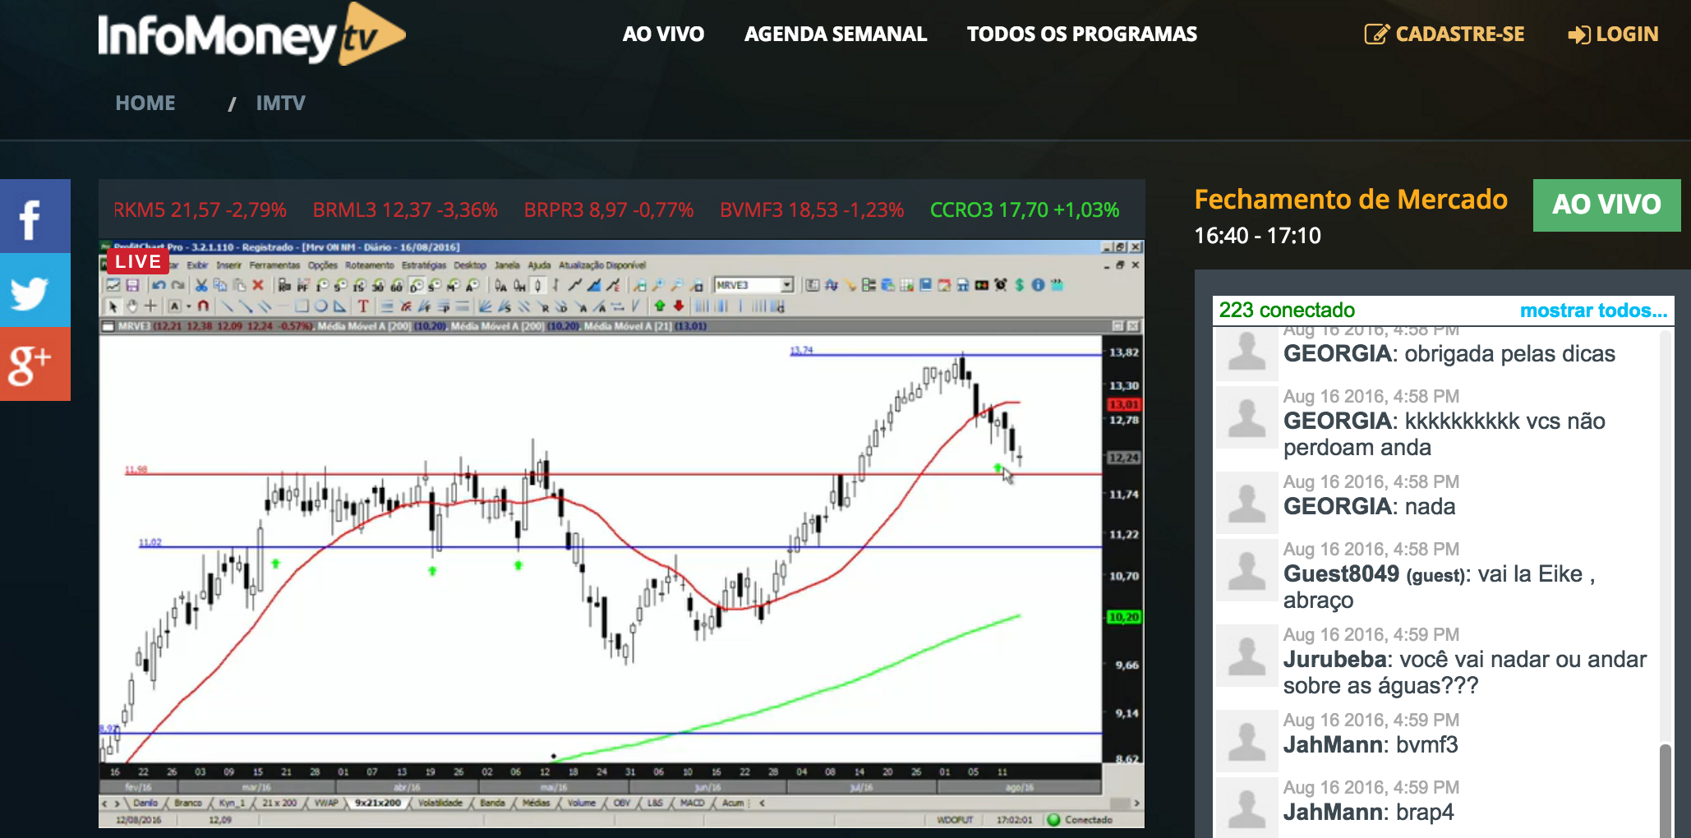Click the CADASTRE-SE link
Image resolution: width=1691 pixels, height=838 pixels.
click(1444, 34)
